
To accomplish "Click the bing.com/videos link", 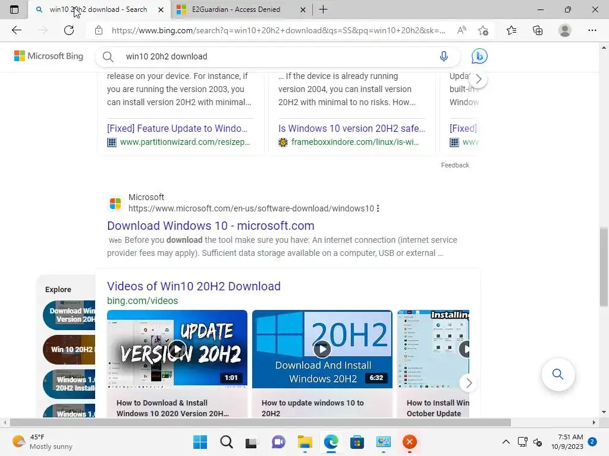I will tap(142, 301).
